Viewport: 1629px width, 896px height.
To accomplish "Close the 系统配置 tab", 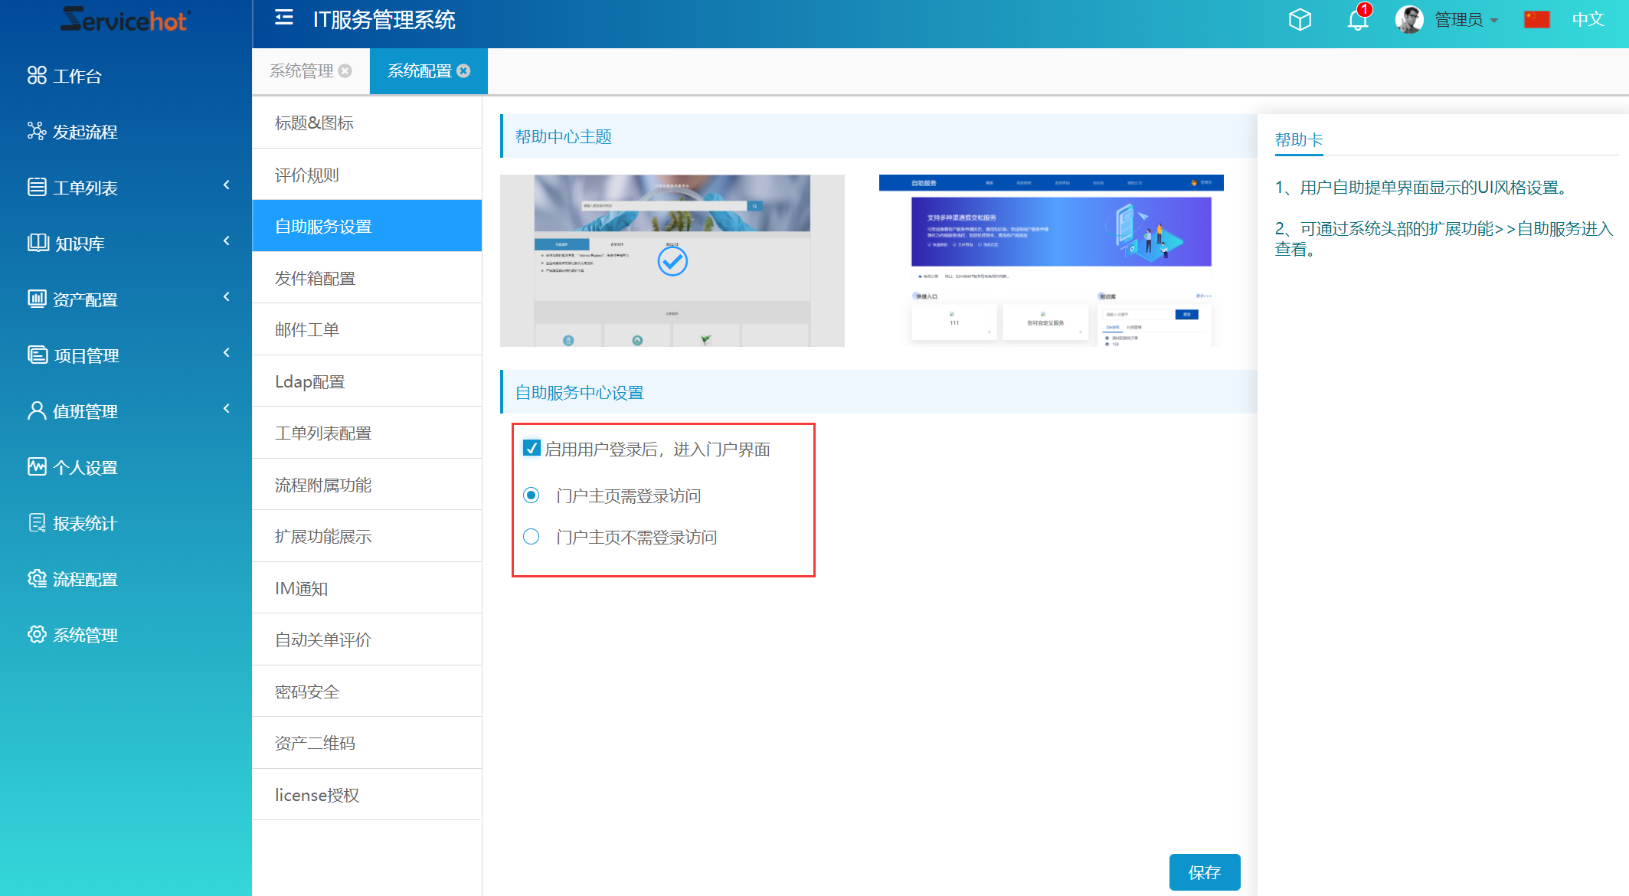I will pyautogui.click(x=463, y=71).
